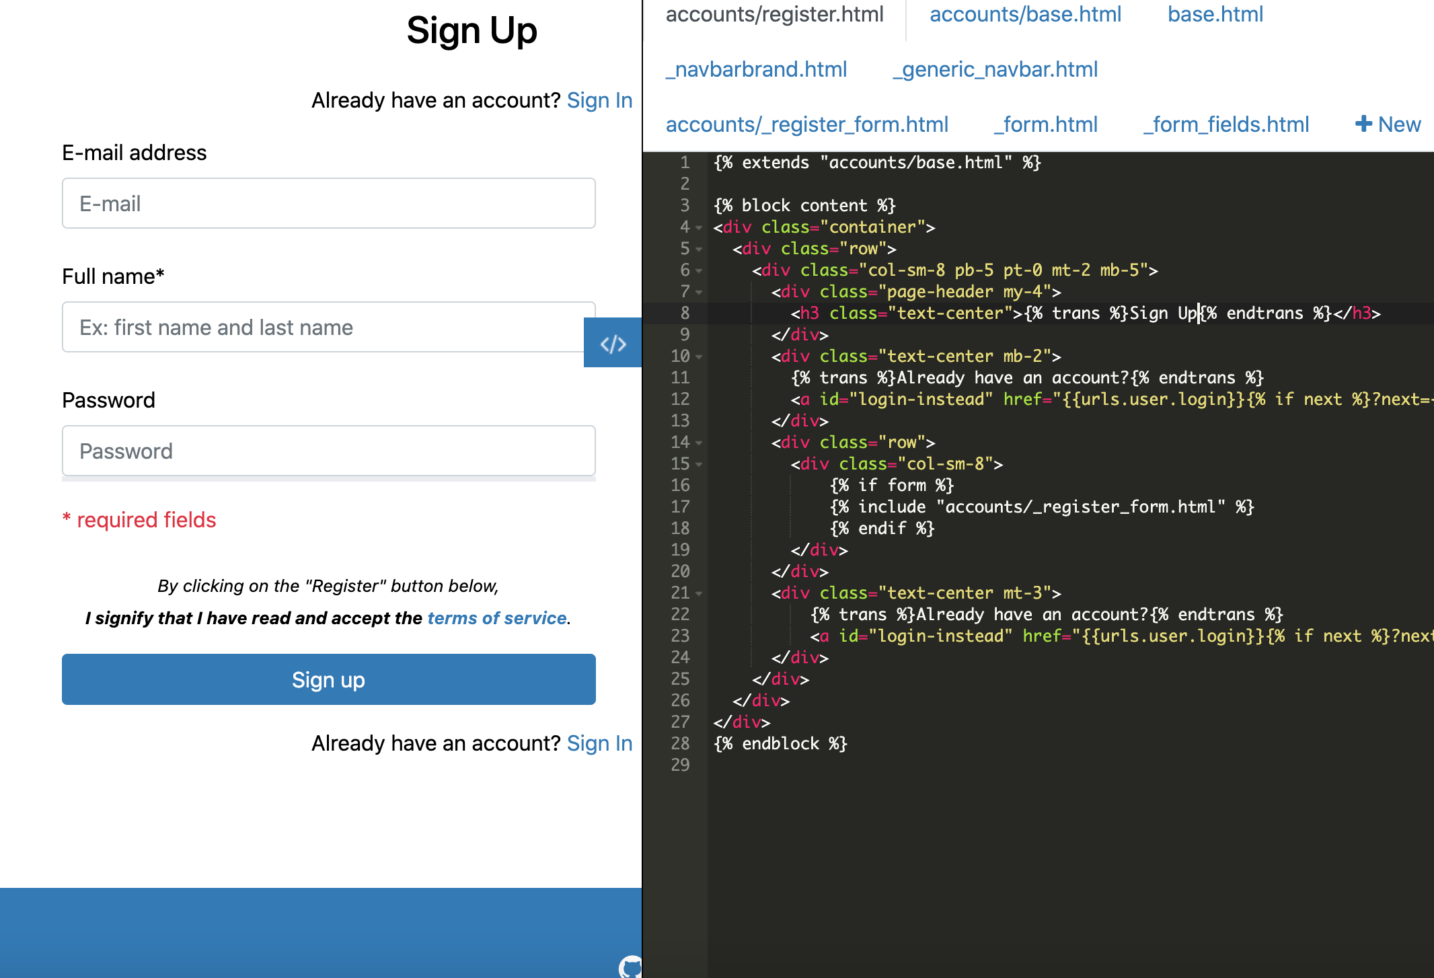Toggle the code editor panel icon
The width and height of the screenshot is (1434, 978).
[x=613, y=343]
